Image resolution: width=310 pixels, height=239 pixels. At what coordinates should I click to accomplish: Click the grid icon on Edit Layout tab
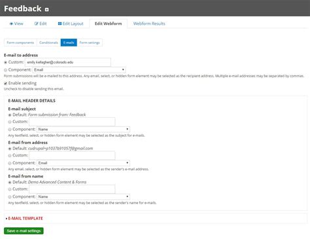[x=60, y=24]
